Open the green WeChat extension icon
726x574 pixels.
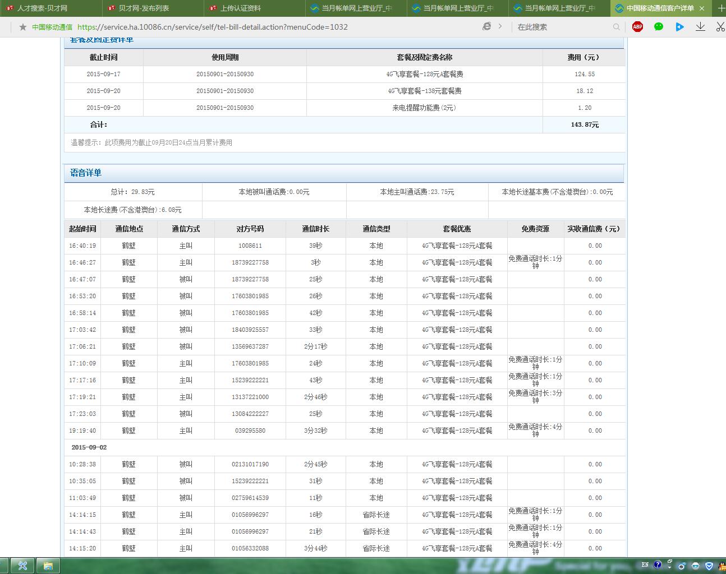coord(659,27)
